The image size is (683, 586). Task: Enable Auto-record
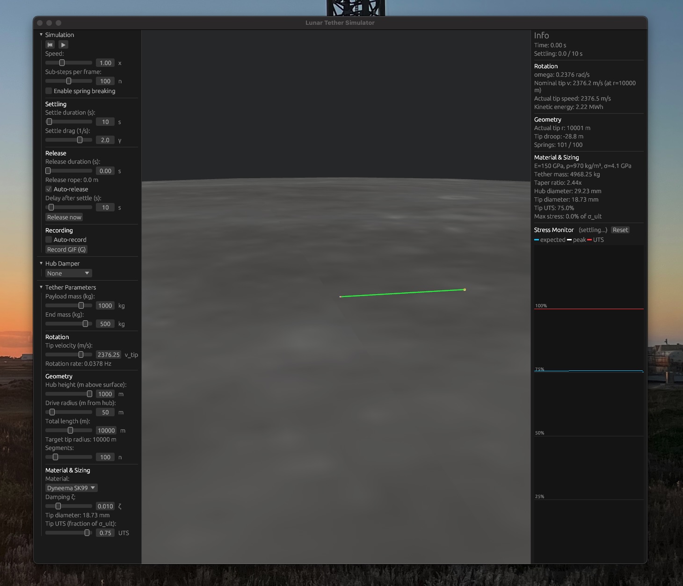[x=48, y=239]
